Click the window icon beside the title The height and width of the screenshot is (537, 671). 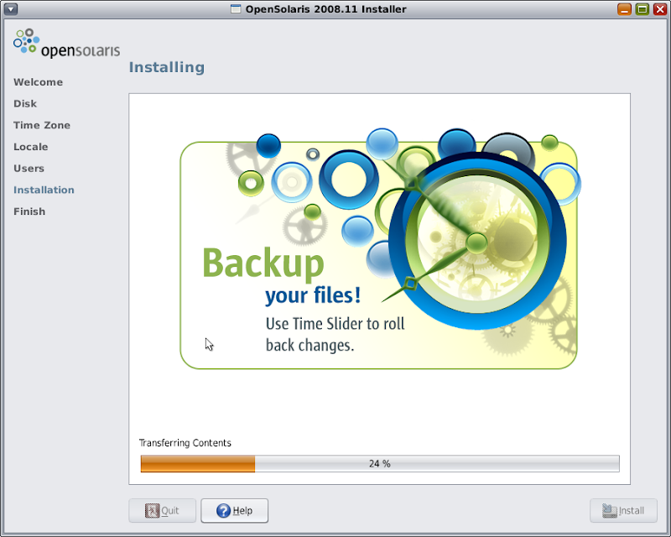[x=236, y=8]
